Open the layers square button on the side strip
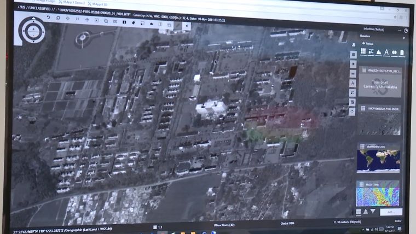The width and height of the screenshot is (416, 234). tap(353, 54)
